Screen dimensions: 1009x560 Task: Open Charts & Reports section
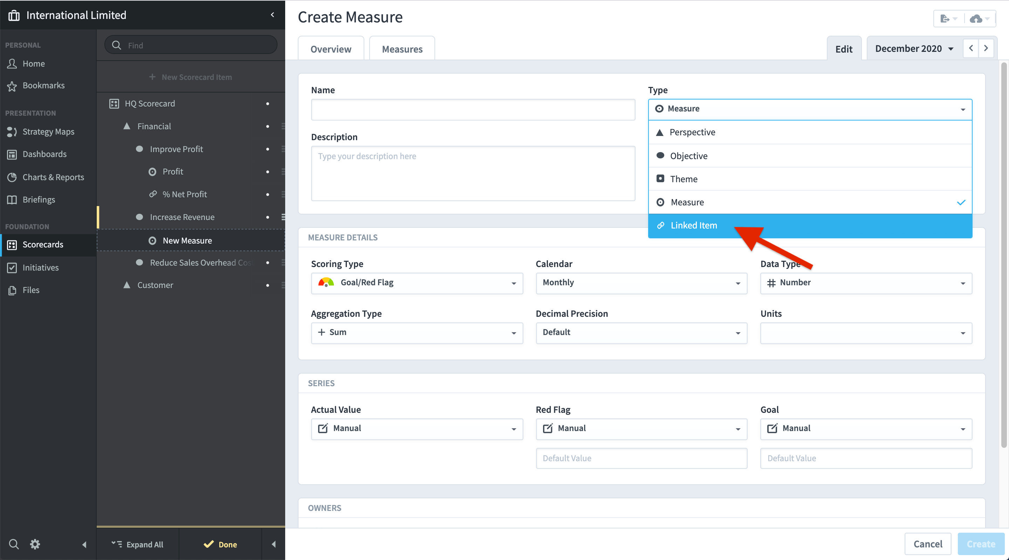tap(53, 177)
